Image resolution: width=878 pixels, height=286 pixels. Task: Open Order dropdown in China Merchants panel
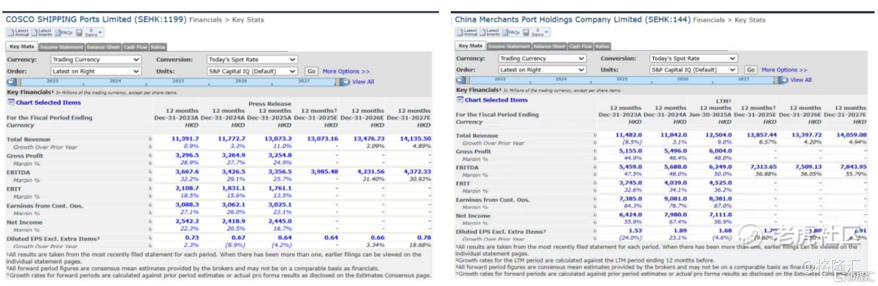click(x=542, y=70)
